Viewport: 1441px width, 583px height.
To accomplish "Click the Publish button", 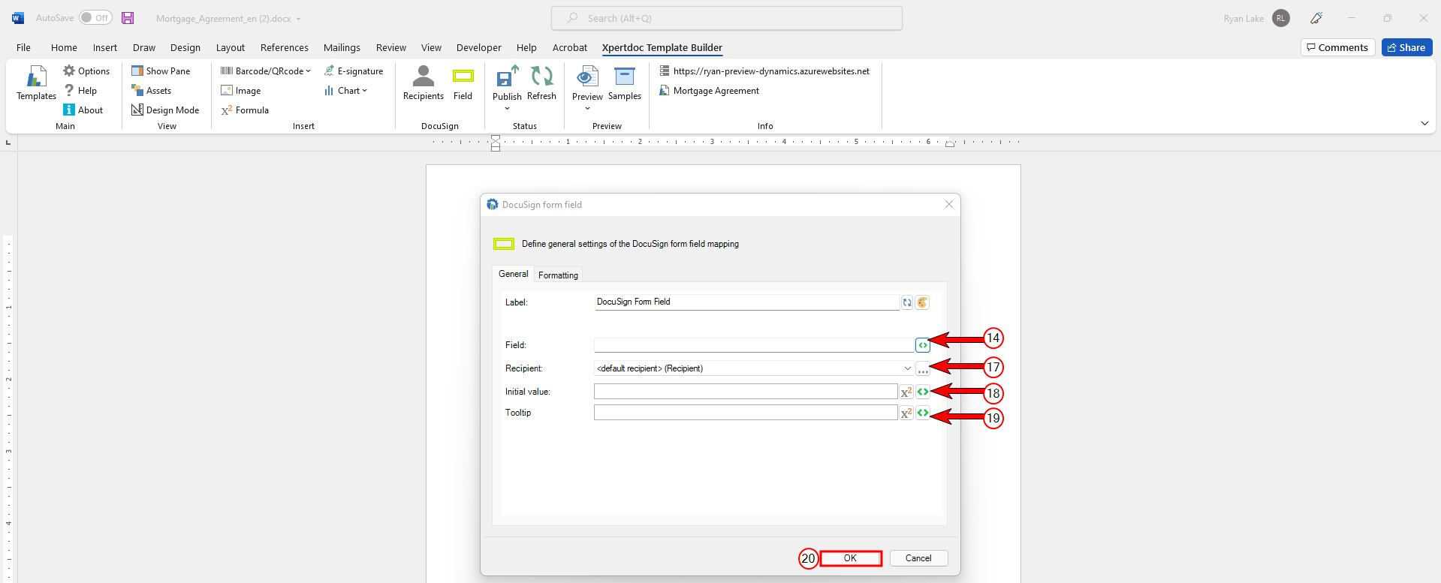I will pyautogui.click(x=507, y=83).
